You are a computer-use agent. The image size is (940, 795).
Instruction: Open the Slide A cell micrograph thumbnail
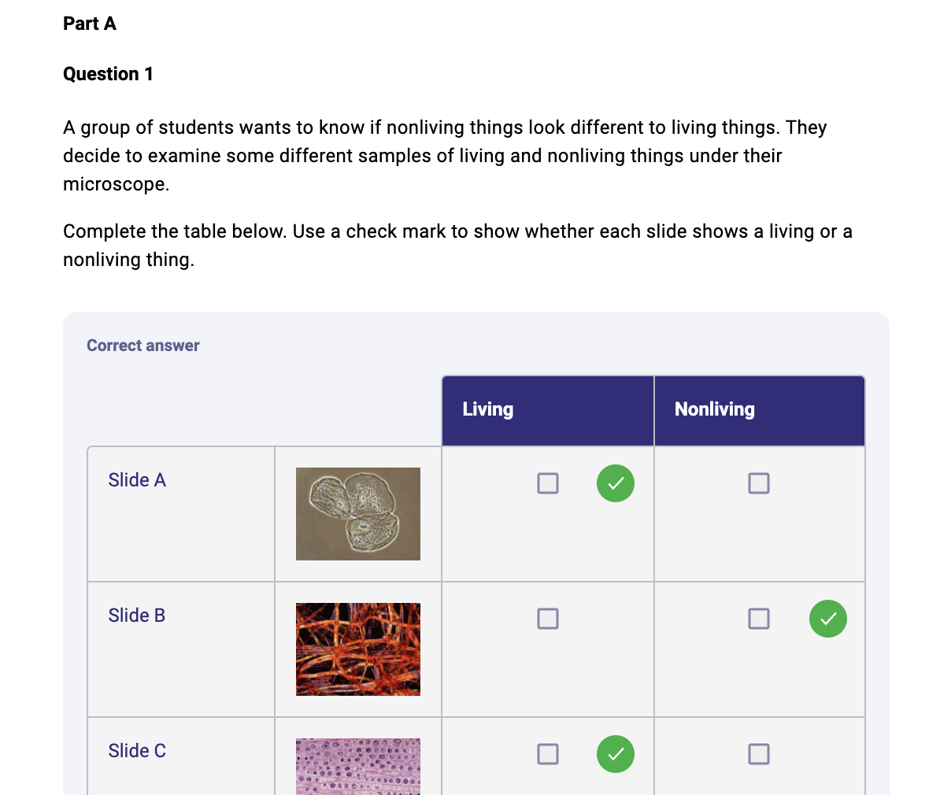358,514
